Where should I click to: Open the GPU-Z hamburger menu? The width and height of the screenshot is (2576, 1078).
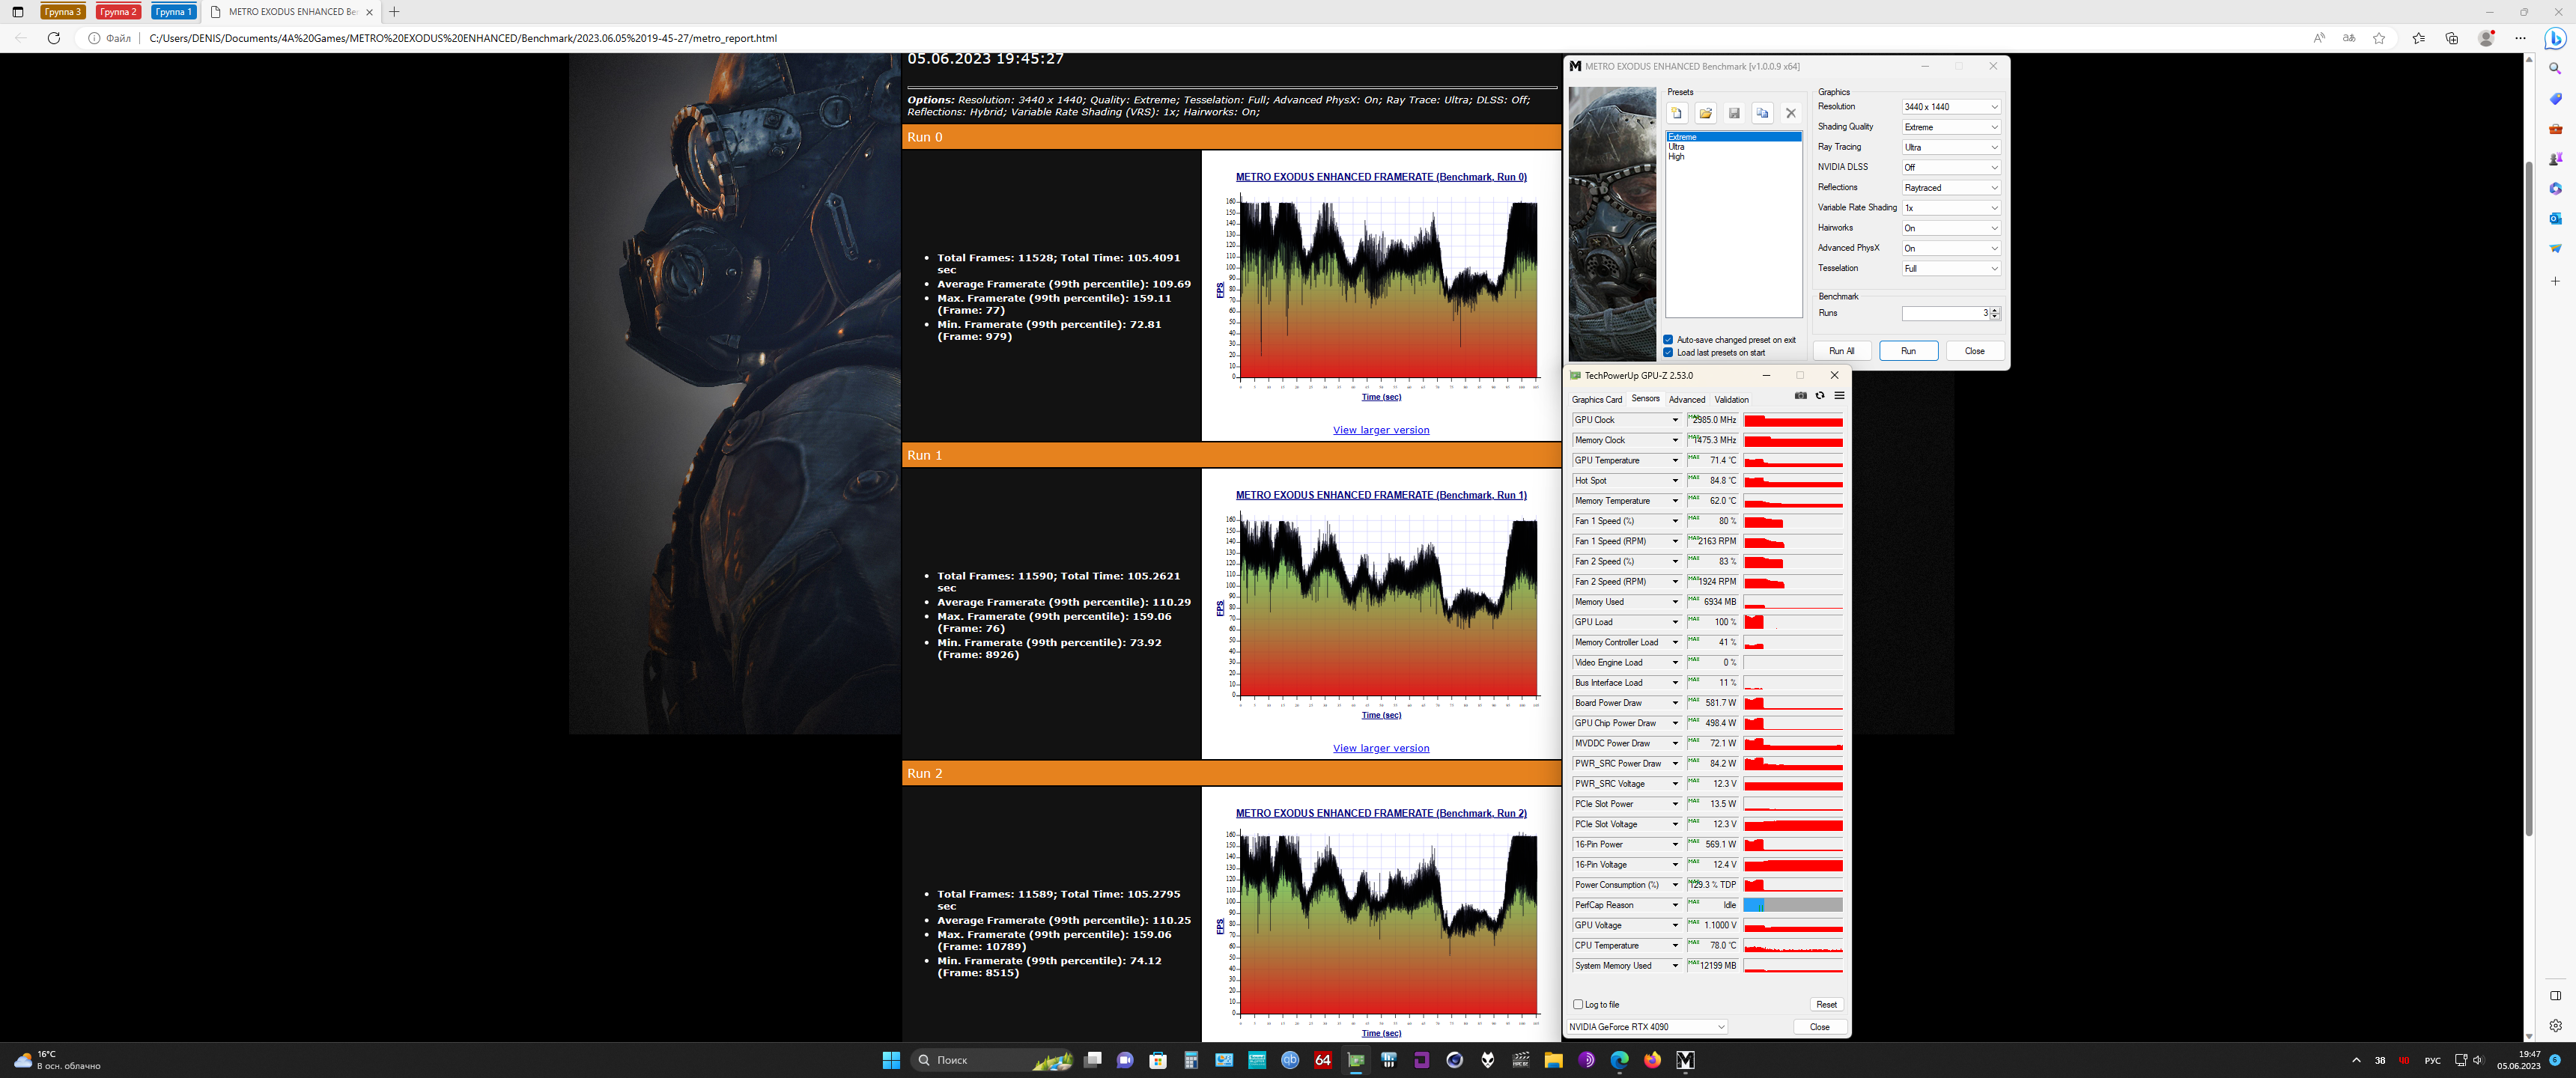click(1839, 396)
